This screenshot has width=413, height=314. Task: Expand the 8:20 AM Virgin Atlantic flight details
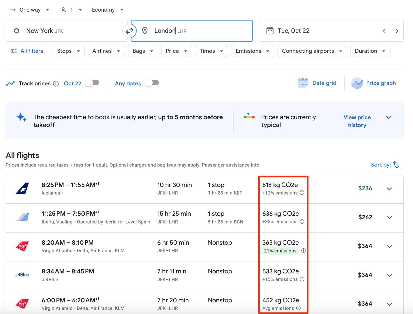tap(389, 246)
